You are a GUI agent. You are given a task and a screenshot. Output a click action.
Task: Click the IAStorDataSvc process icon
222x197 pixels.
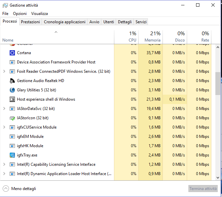12,109
